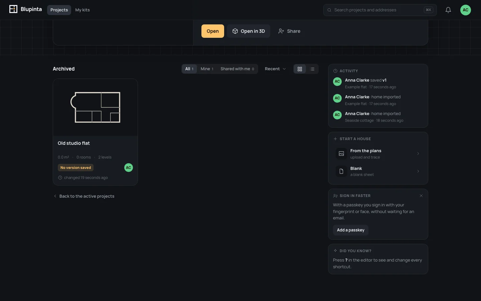Expand the From the plans chevron

[x=418, y=154]
